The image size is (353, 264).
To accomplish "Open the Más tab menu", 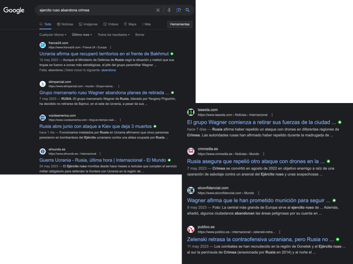I will coord(146,24).
